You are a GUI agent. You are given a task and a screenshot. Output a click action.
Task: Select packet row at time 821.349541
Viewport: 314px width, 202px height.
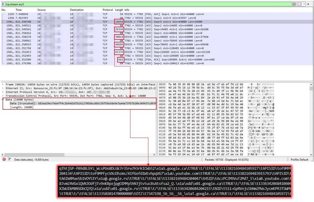[157, 29]
